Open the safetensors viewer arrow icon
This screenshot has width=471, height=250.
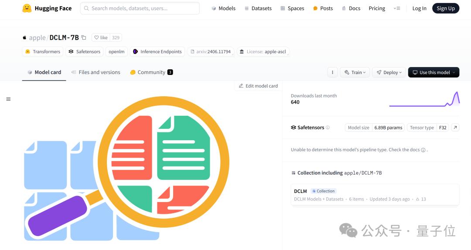pyautogui.click(x=455, y=128)
